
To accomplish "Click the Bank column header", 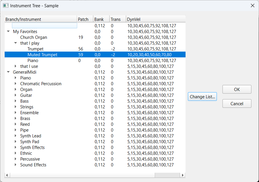I will (101, 19).
